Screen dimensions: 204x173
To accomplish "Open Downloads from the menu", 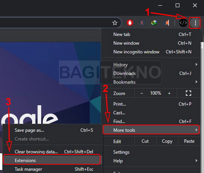I will [x=151, y=73].
